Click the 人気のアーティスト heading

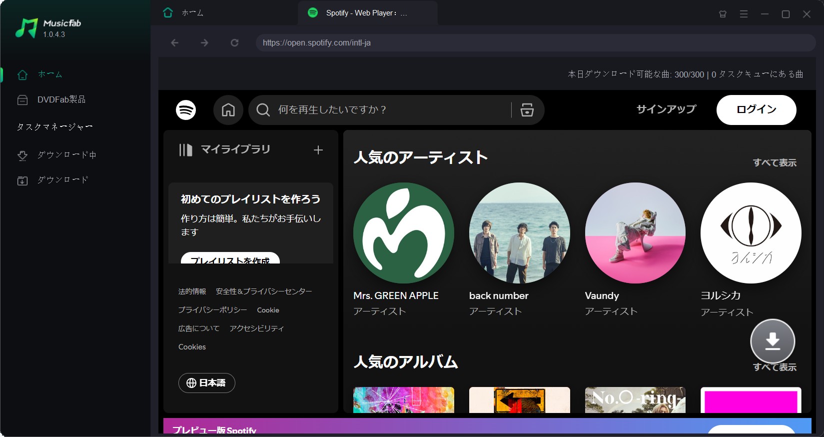[x=421, y=157]
